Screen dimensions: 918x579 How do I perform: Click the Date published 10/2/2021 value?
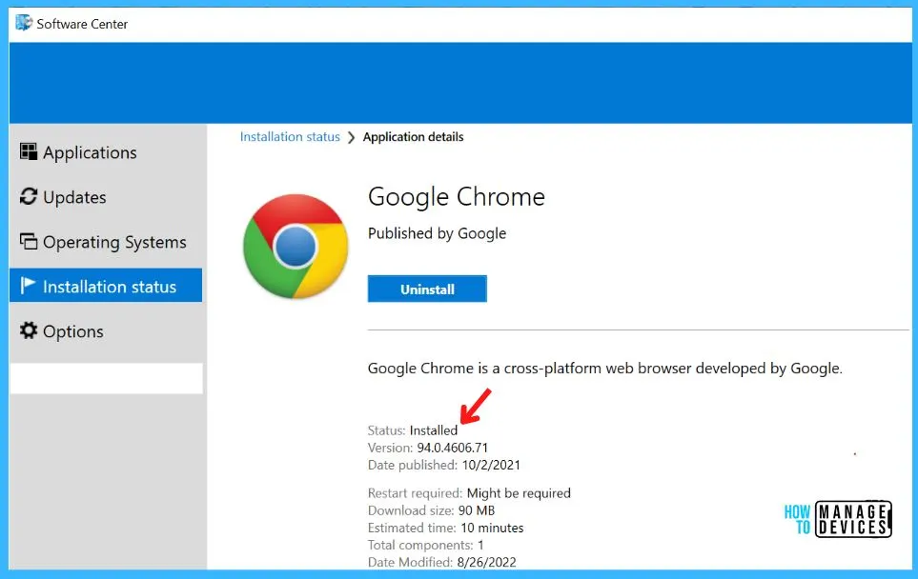pos(491,465)
